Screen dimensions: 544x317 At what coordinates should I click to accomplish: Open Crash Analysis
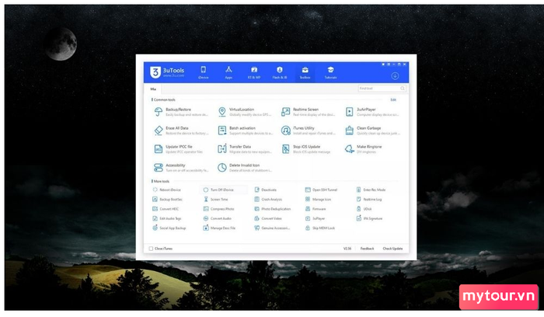point(268,200)
